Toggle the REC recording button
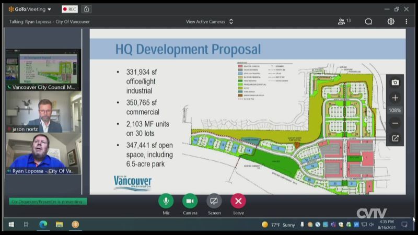This screenshot has width=418, height=235. pyautogui.click(x=69, y=9)
